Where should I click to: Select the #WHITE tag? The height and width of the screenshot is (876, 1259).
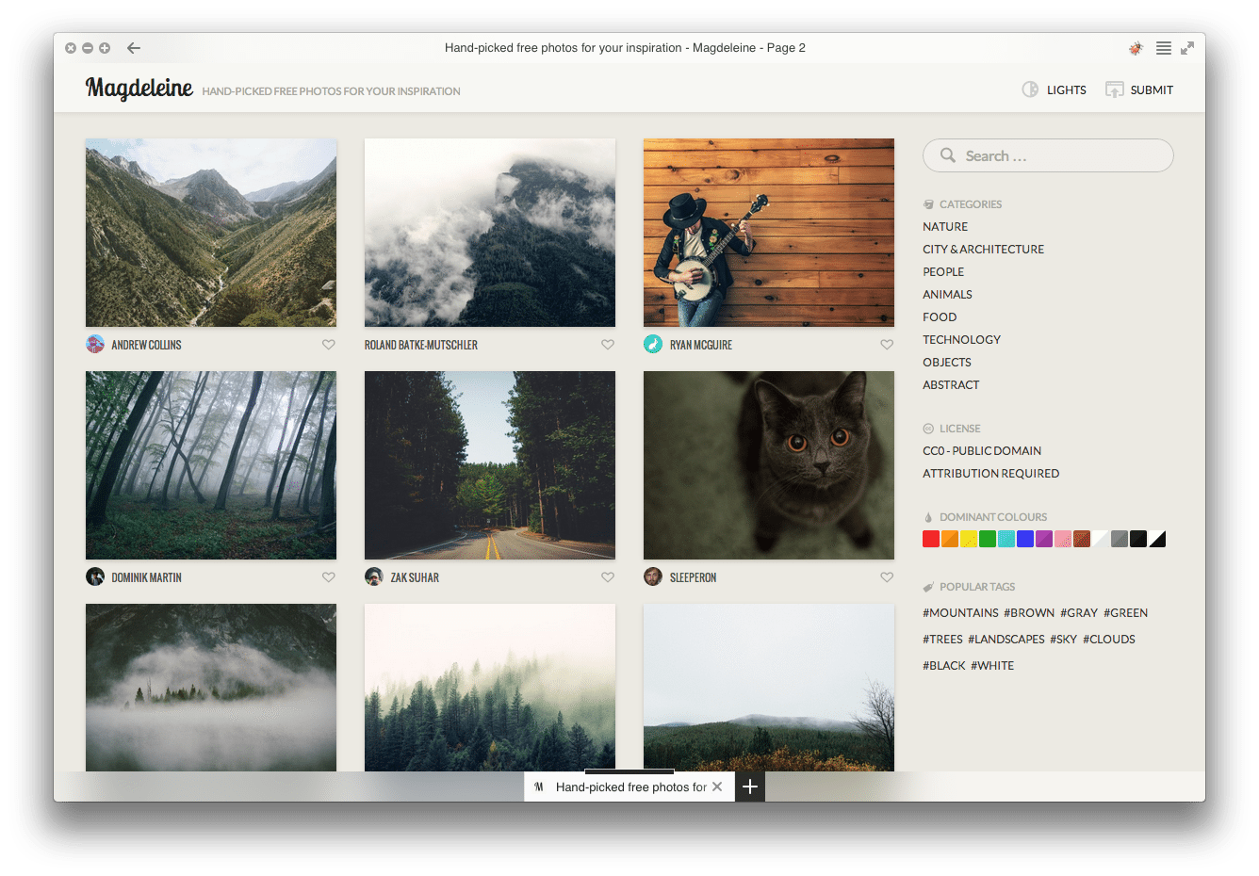[992, 666]
